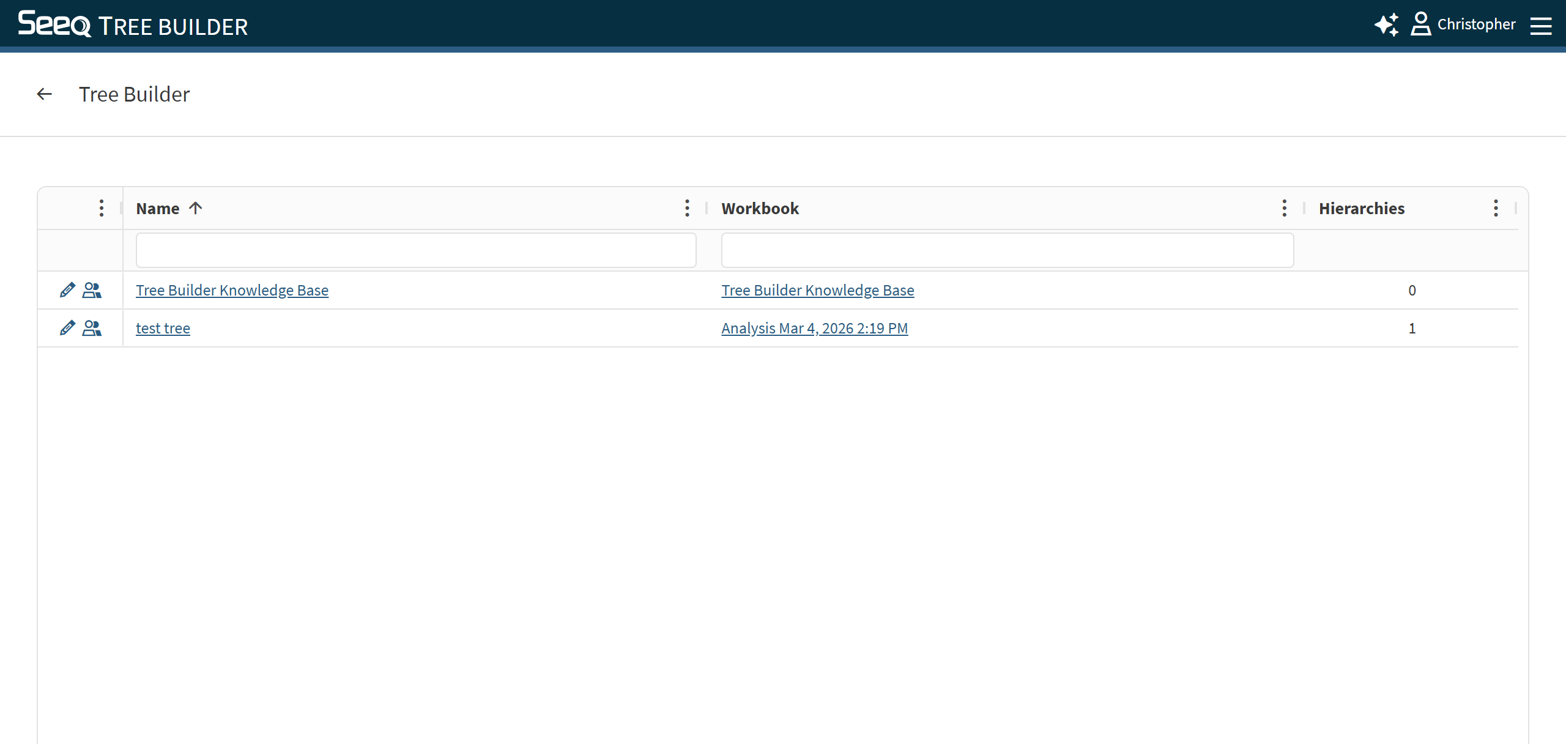Open the actions column options menu
Image resolution: width=1566 pixels, height=744 pixels.
pos(102,208)
